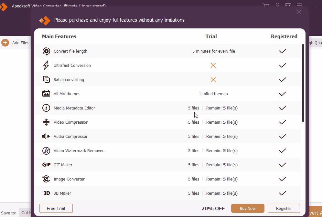Start the Free Trial
The image size is (322, 217).
pyautogui.click(x=56, y=208)
